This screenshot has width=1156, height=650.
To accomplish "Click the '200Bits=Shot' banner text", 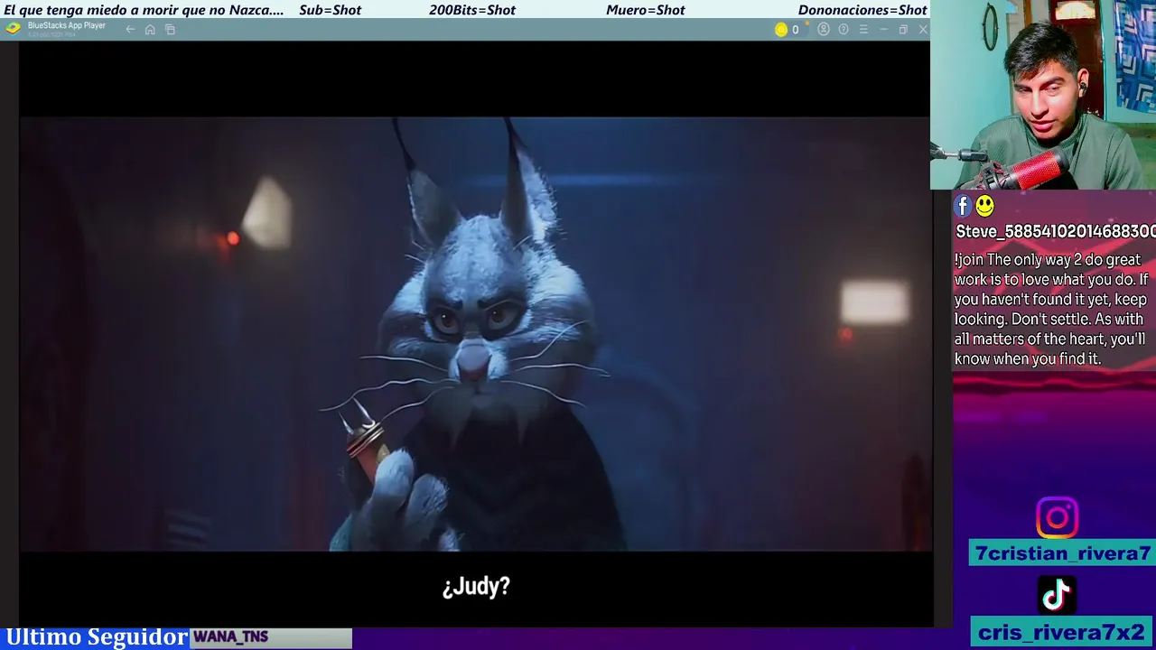I will pyautogui.click(x=472, y=10).
